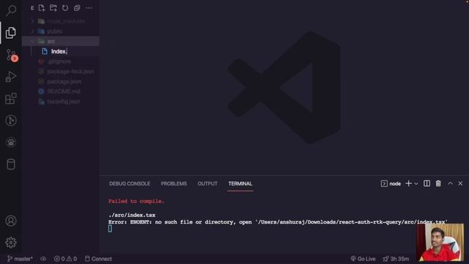Split the terminal panel
Screen dimensions: 469x264
click(x=426, y=183)
